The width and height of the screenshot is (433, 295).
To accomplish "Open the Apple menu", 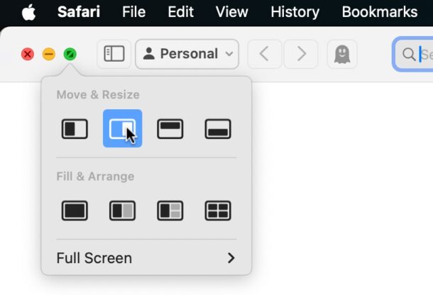I will [x=28, y=12].
